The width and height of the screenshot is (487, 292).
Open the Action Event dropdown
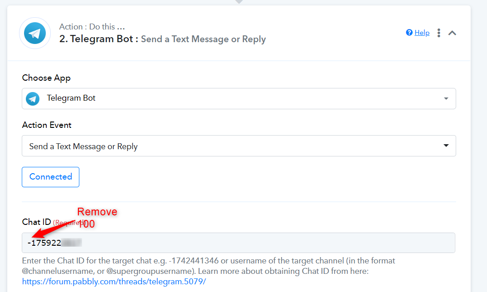point(239,146)
